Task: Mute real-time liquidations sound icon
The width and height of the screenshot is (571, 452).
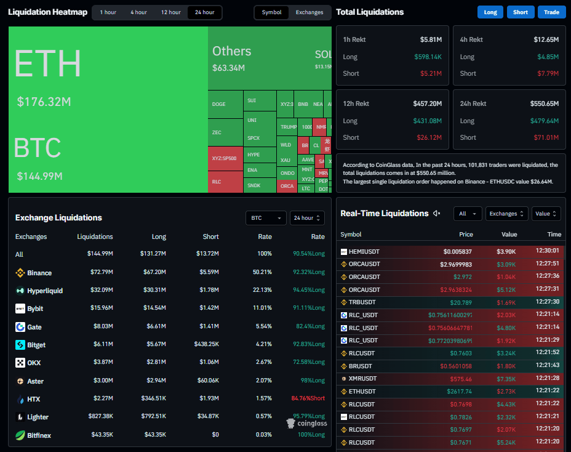Action: (437, 213)
